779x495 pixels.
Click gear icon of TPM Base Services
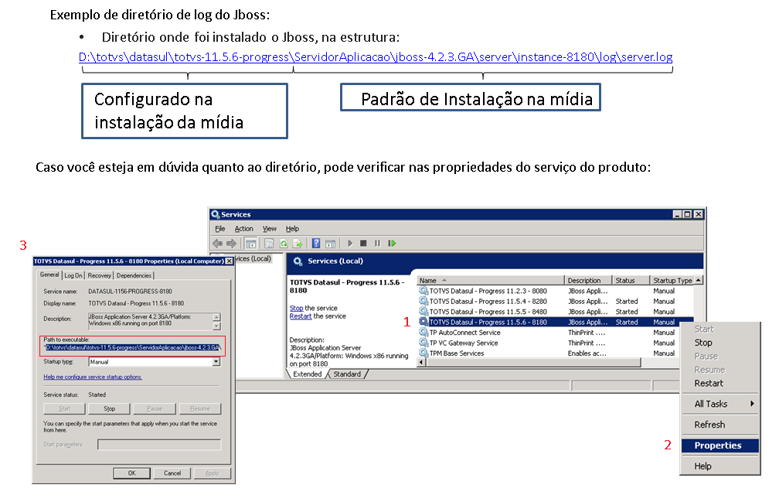click(424, 353)
